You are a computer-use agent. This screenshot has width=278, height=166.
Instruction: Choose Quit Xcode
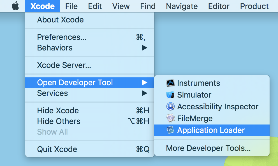pyautogui.click(x=90, y=149)
